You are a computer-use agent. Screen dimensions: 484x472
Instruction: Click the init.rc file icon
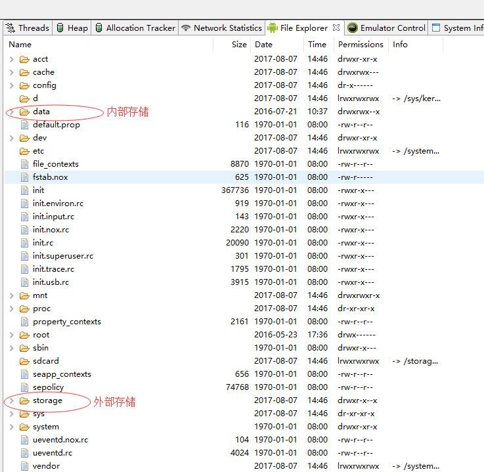(24, 243)
